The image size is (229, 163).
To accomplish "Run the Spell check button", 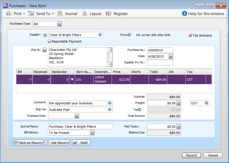I will (x=81, y=142).
